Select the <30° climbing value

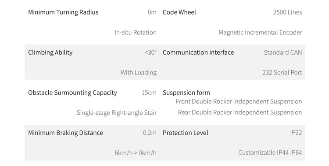point(150,53)
